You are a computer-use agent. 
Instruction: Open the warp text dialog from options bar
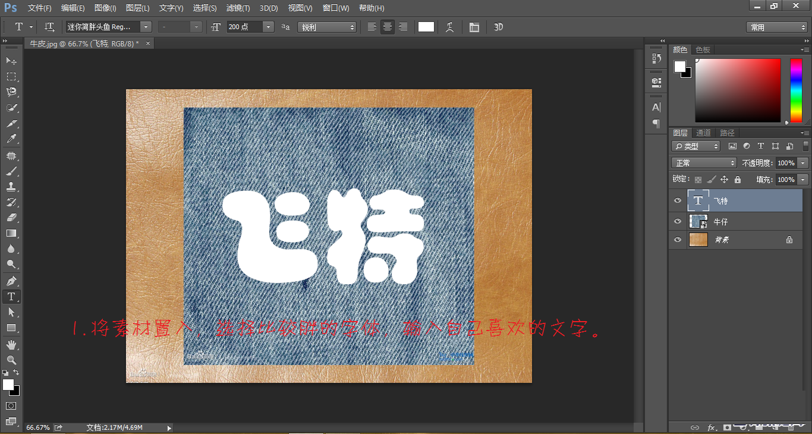pos(449,27)
